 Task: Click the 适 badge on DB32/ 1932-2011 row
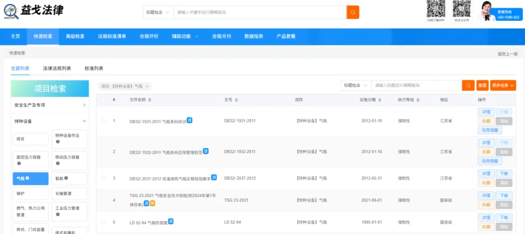tap(206, 151)
